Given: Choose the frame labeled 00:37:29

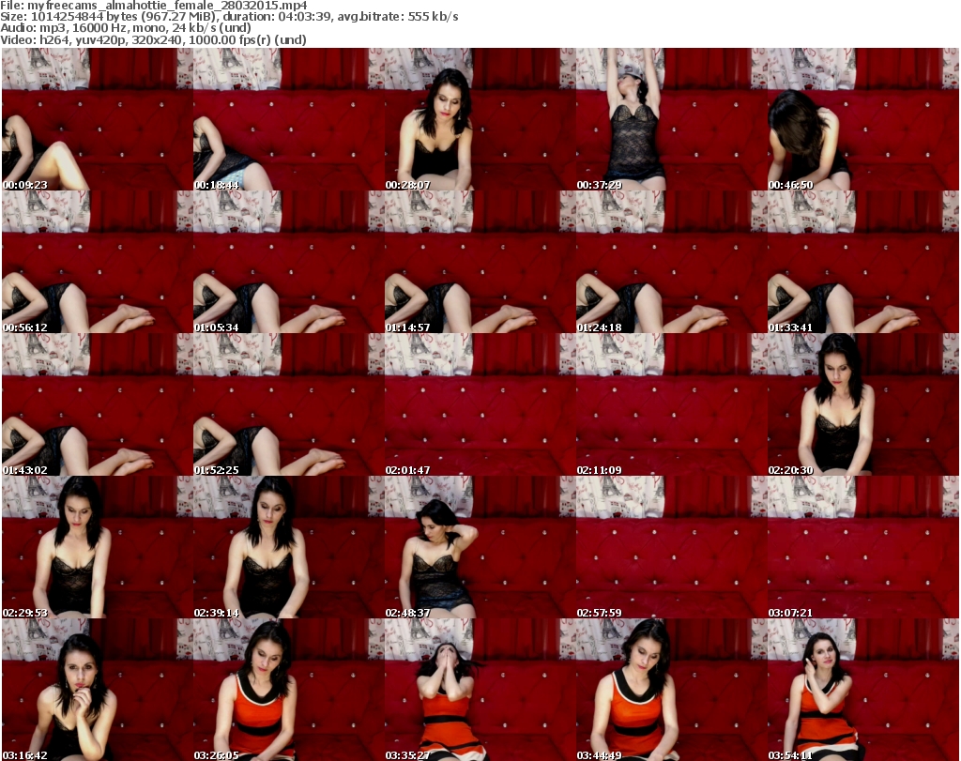Looking at the screenshot, I should coord(672,119).
